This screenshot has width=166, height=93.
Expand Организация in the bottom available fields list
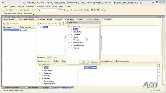click(x=40, y=81)
